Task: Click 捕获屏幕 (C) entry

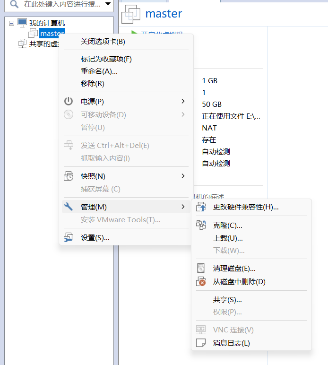Action: pyautogui.click(x=126, y=189)
